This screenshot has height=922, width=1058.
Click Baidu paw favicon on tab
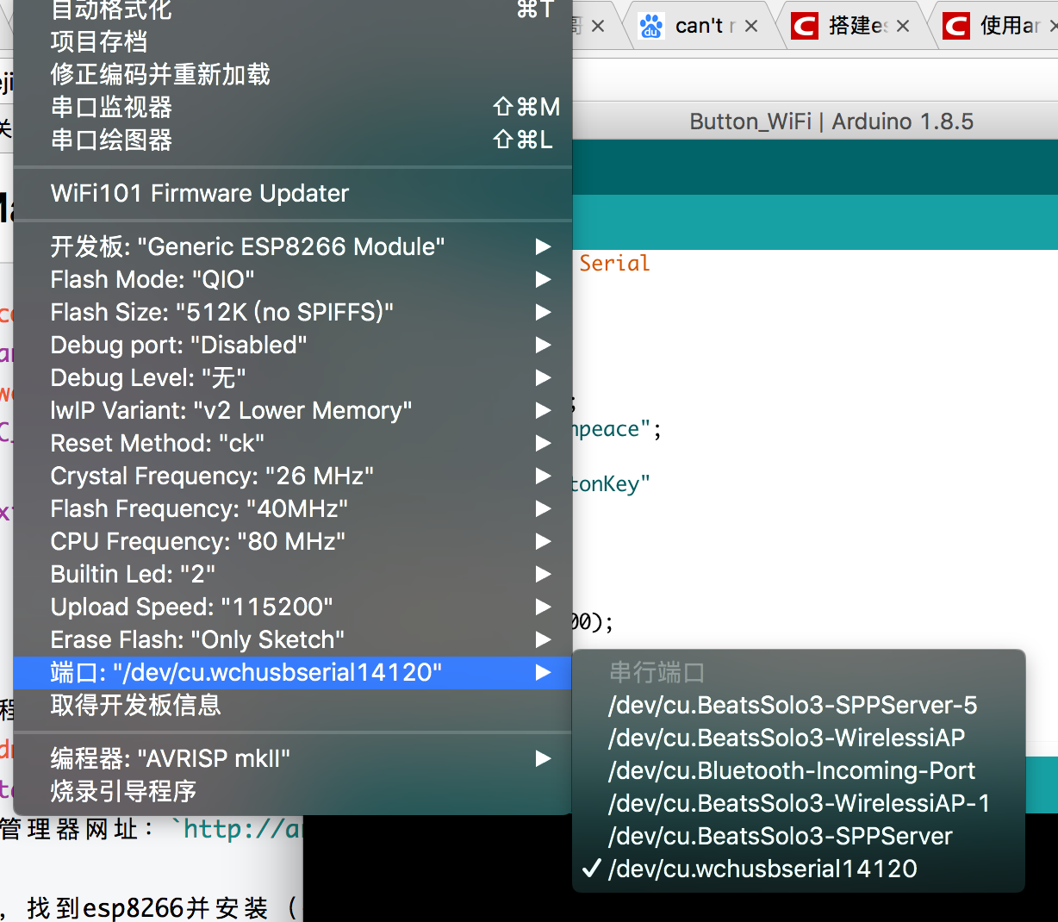tap(651, 26)
